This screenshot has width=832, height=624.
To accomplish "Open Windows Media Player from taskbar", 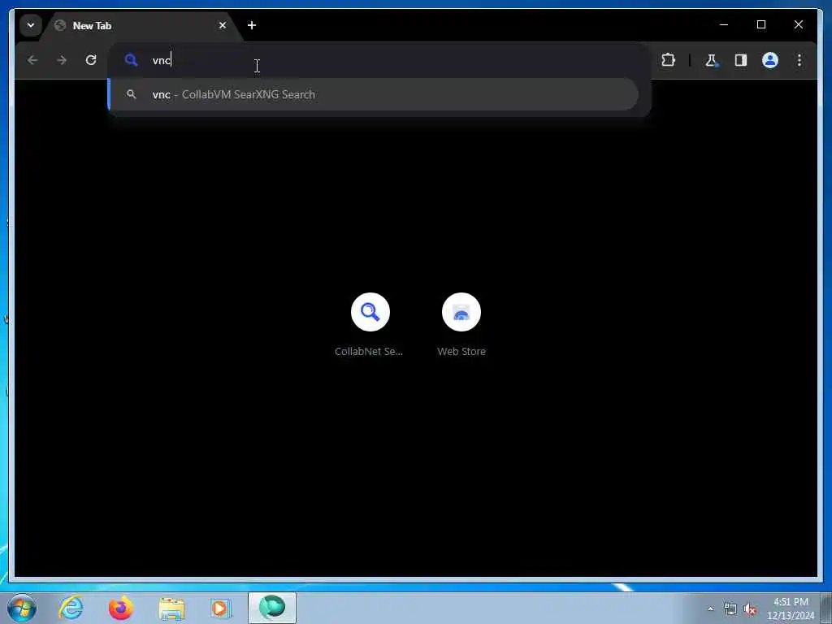I will click(221, 608).
